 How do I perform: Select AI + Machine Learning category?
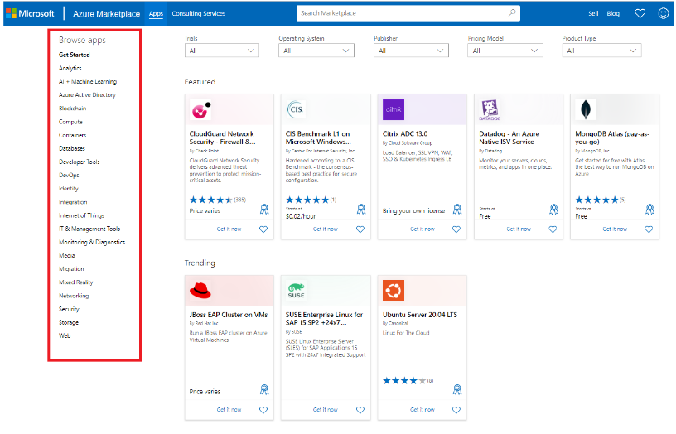[88, 81]
